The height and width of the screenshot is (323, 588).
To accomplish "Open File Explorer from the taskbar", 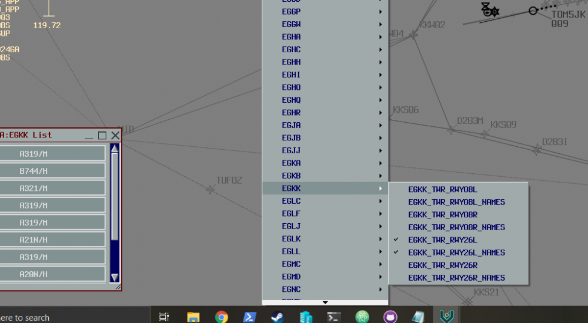I will click(193, 317).
